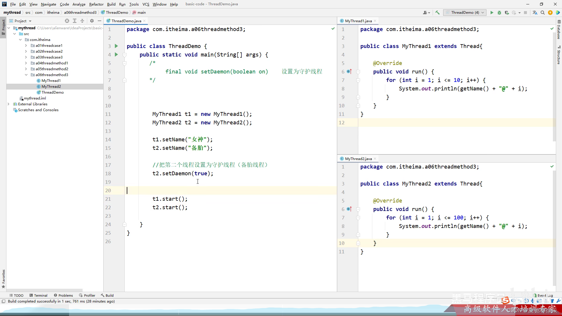Start debugging with the bug icon
The height and width of the screenshot is (316, 562).
coord(499,13)
